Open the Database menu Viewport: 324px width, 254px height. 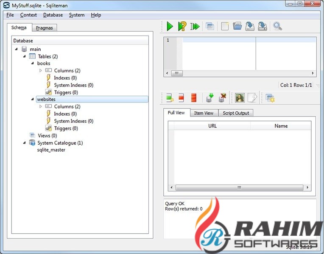pos(53,15)
